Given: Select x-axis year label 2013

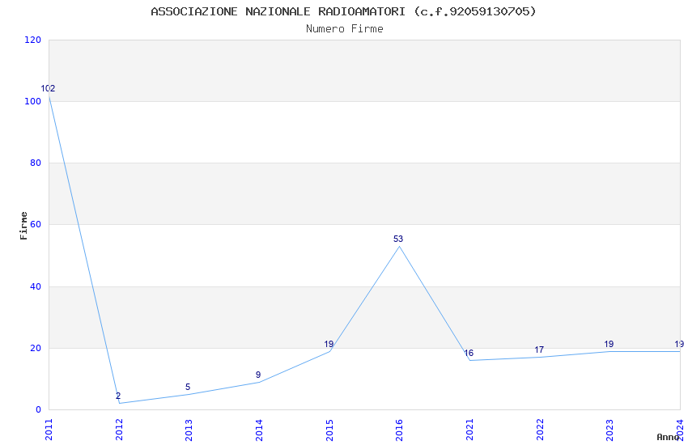Looking at the screenshot, I should point(189,430).
